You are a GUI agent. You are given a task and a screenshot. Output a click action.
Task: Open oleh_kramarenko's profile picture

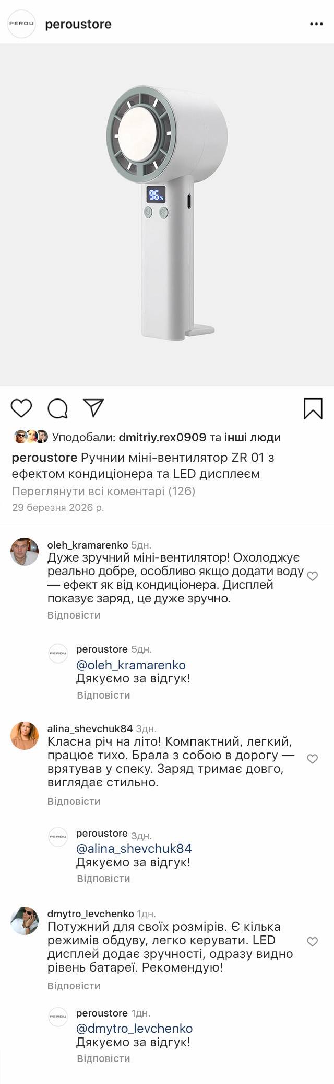[x=25, y=552]
